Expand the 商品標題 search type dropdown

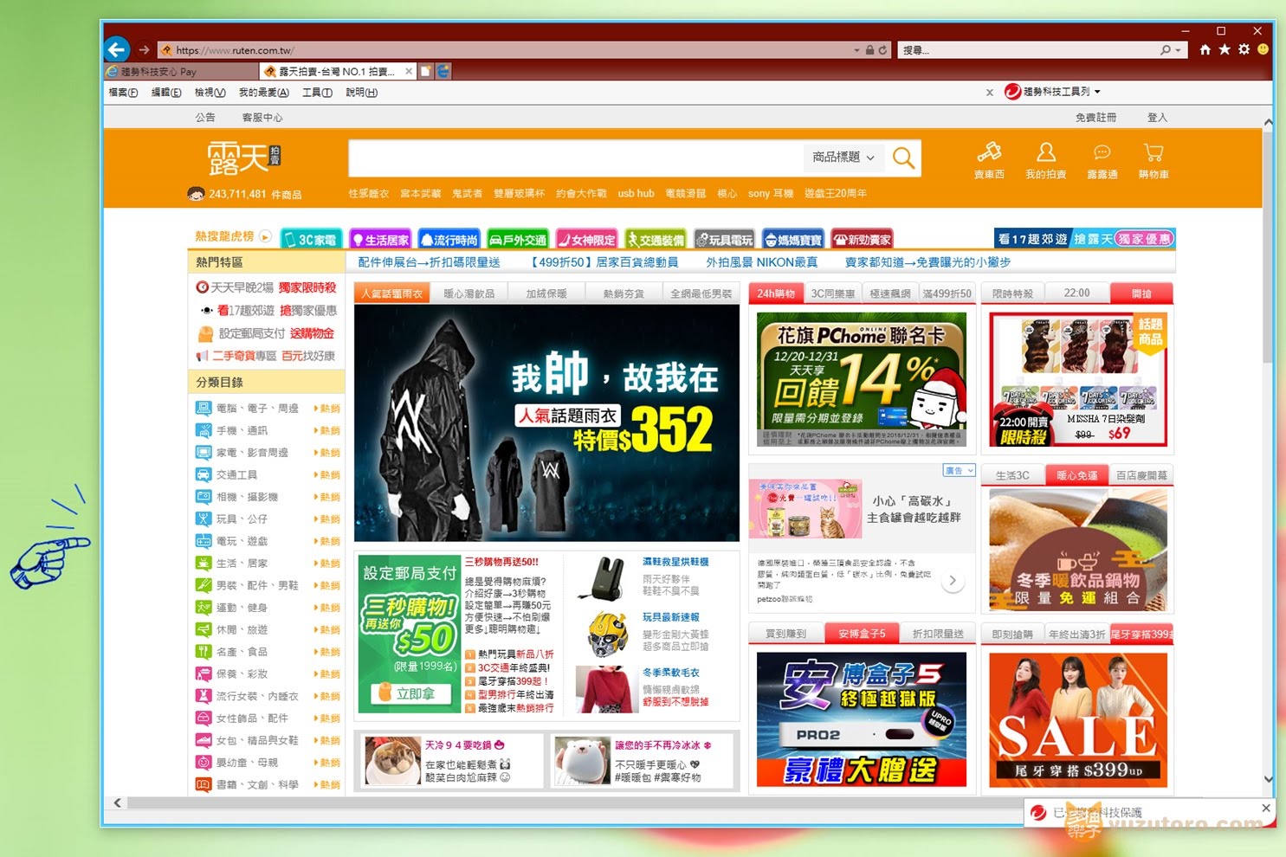(843, 158)
